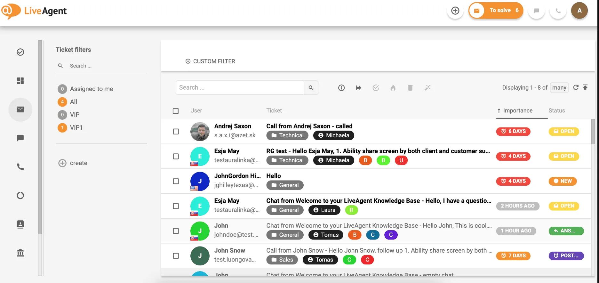Viewport: 599px width, 283px height.
Task: Click the Sales department tag
Action: (282, 260)
